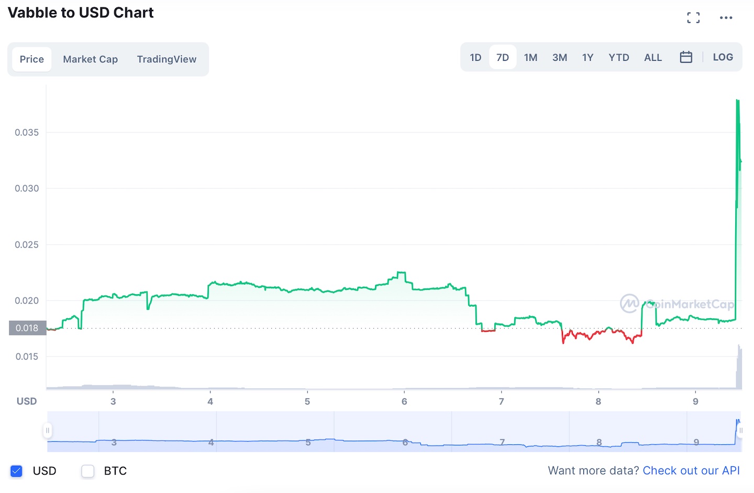The width and height of the screenshot is (754, 493).
Task: Open fullscreen chart view icon
Action: pos(693,18)
